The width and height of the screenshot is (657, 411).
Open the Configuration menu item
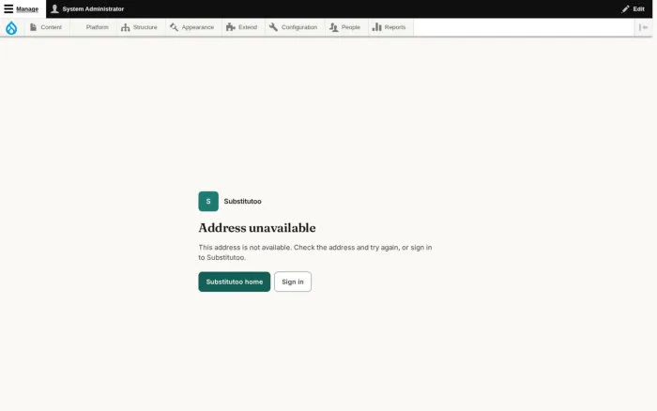coord(294,27)
